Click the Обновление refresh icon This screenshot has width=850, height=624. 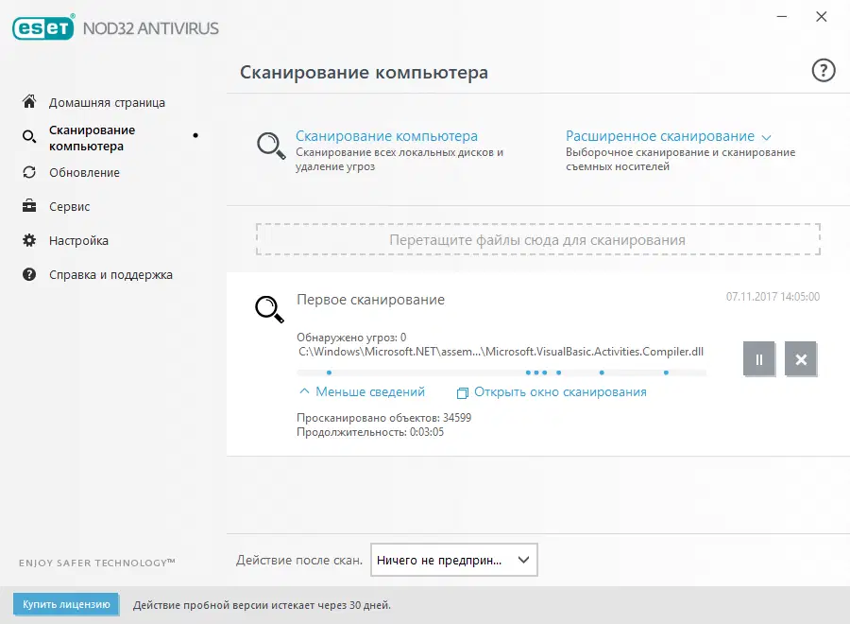[x=29, y=172]
